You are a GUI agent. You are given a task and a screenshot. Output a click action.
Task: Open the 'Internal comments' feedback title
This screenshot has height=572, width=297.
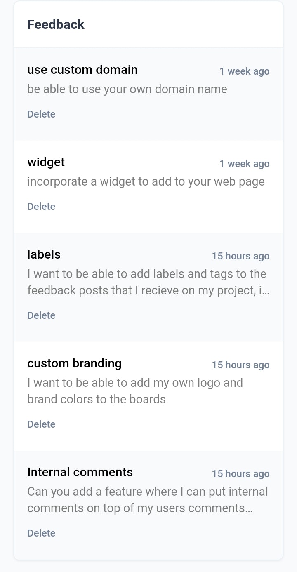80,472
